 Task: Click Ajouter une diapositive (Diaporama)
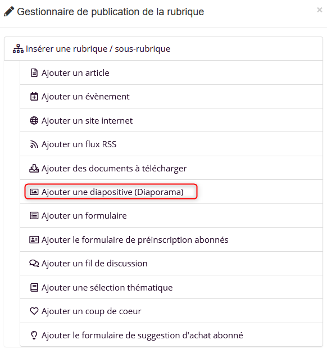click(112, 192)
